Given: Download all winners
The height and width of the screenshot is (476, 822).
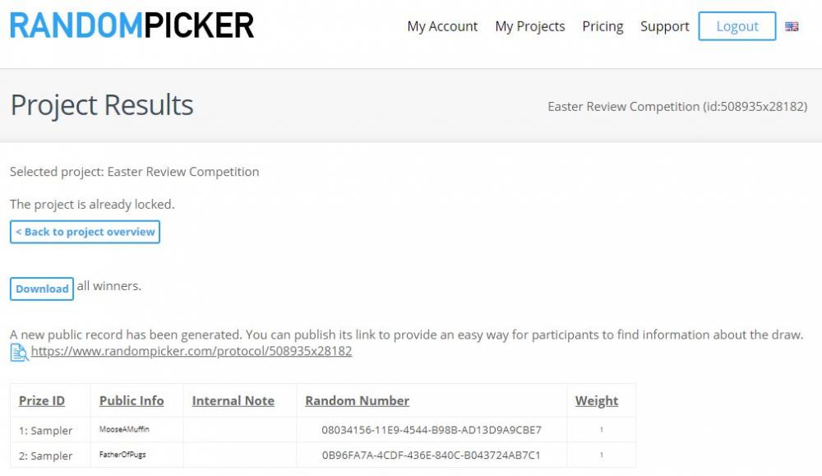Looking at the screenshot, I should [x=42, y=289].
